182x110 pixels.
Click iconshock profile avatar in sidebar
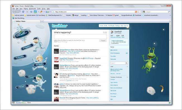pyautogui.click(x=112, y=32)
